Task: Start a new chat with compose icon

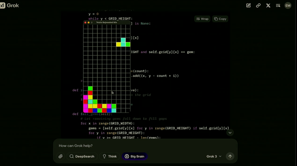Action: tap(248, 6)
